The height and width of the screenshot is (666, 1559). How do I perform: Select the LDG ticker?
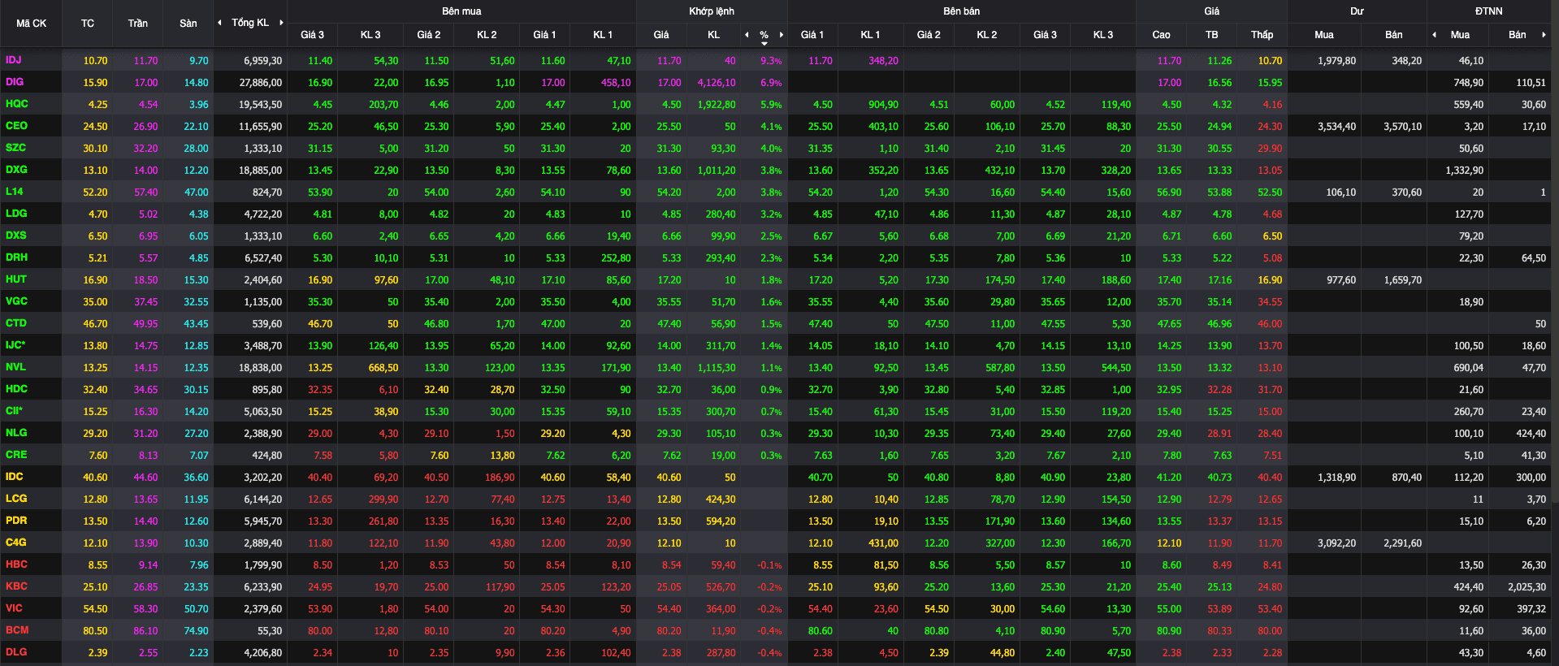pyautogui.click(x=16, y=214)
